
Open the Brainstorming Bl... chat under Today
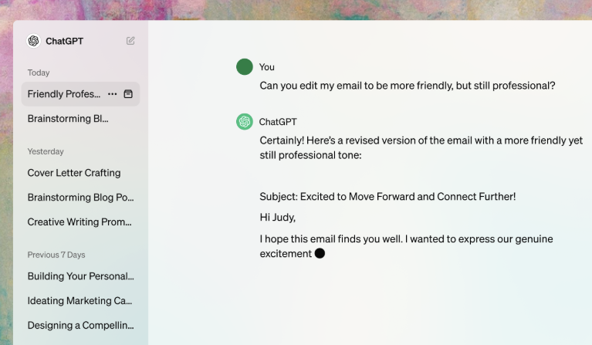pyautogui.click(x=68, y=119)
